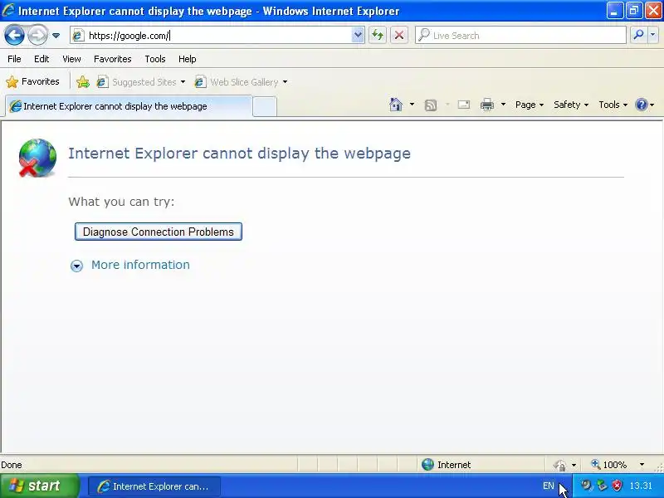Click the Protected Mode status icon
The image size is (664, 498).
pyautogui.click(x=559, y=465)
